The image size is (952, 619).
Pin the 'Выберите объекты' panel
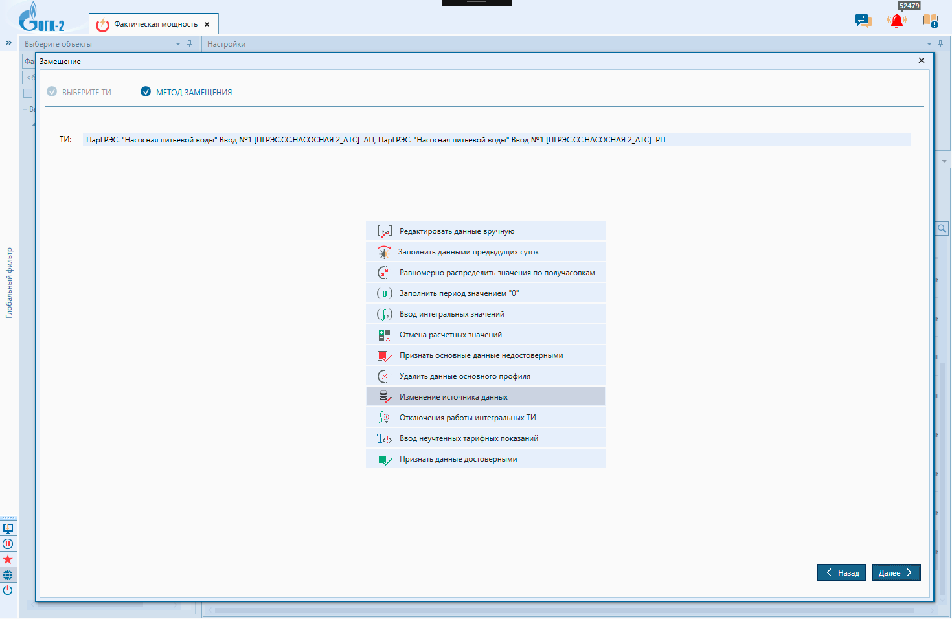click(189, 43)
